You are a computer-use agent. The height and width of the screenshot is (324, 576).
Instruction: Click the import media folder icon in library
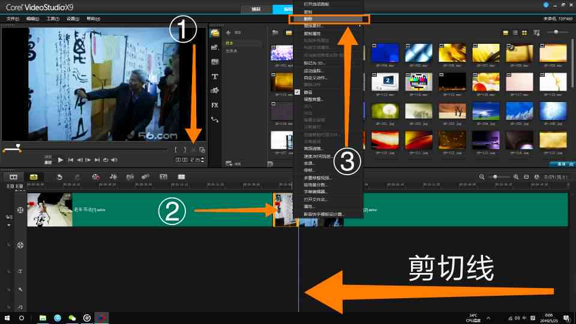[x=275, y=32]
